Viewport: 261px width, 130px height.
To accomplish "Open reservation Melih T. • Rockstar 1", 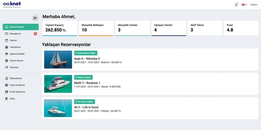I will coord(150,84).
